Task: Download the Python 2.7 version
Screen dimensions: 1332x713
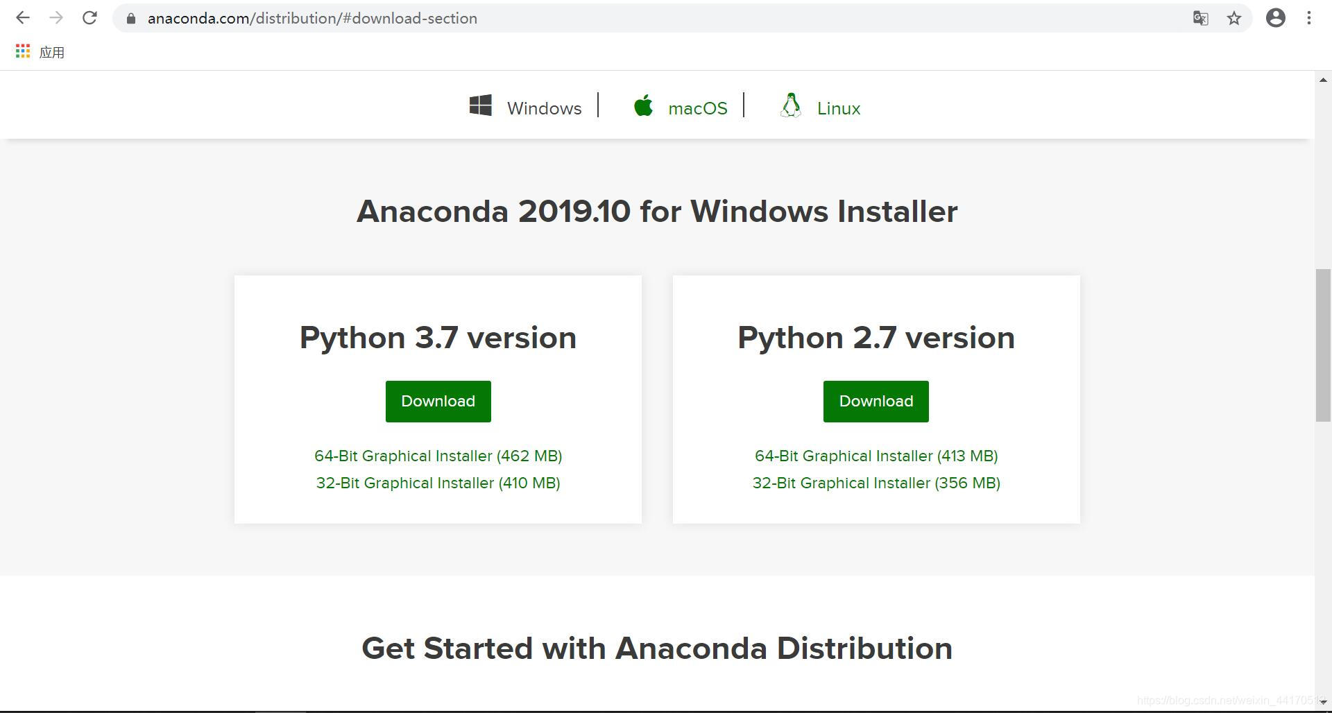Action: (876, 401)
